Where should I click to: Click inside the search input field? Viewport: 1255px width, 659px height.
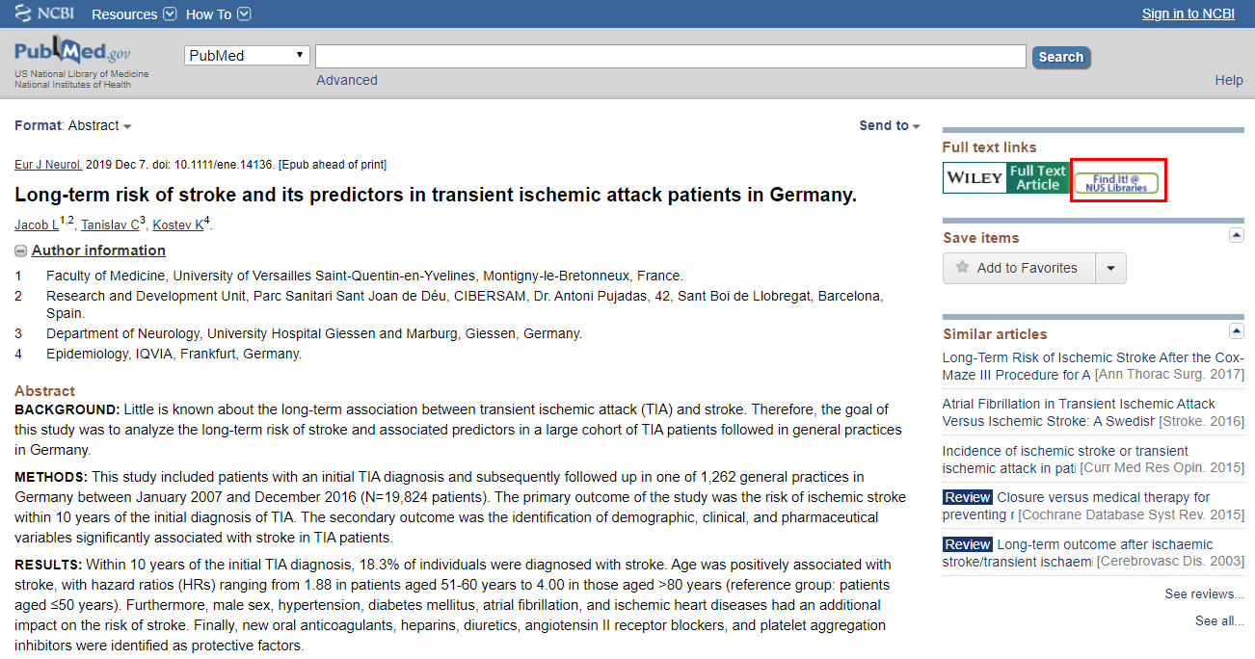click(x=670, y=56)
